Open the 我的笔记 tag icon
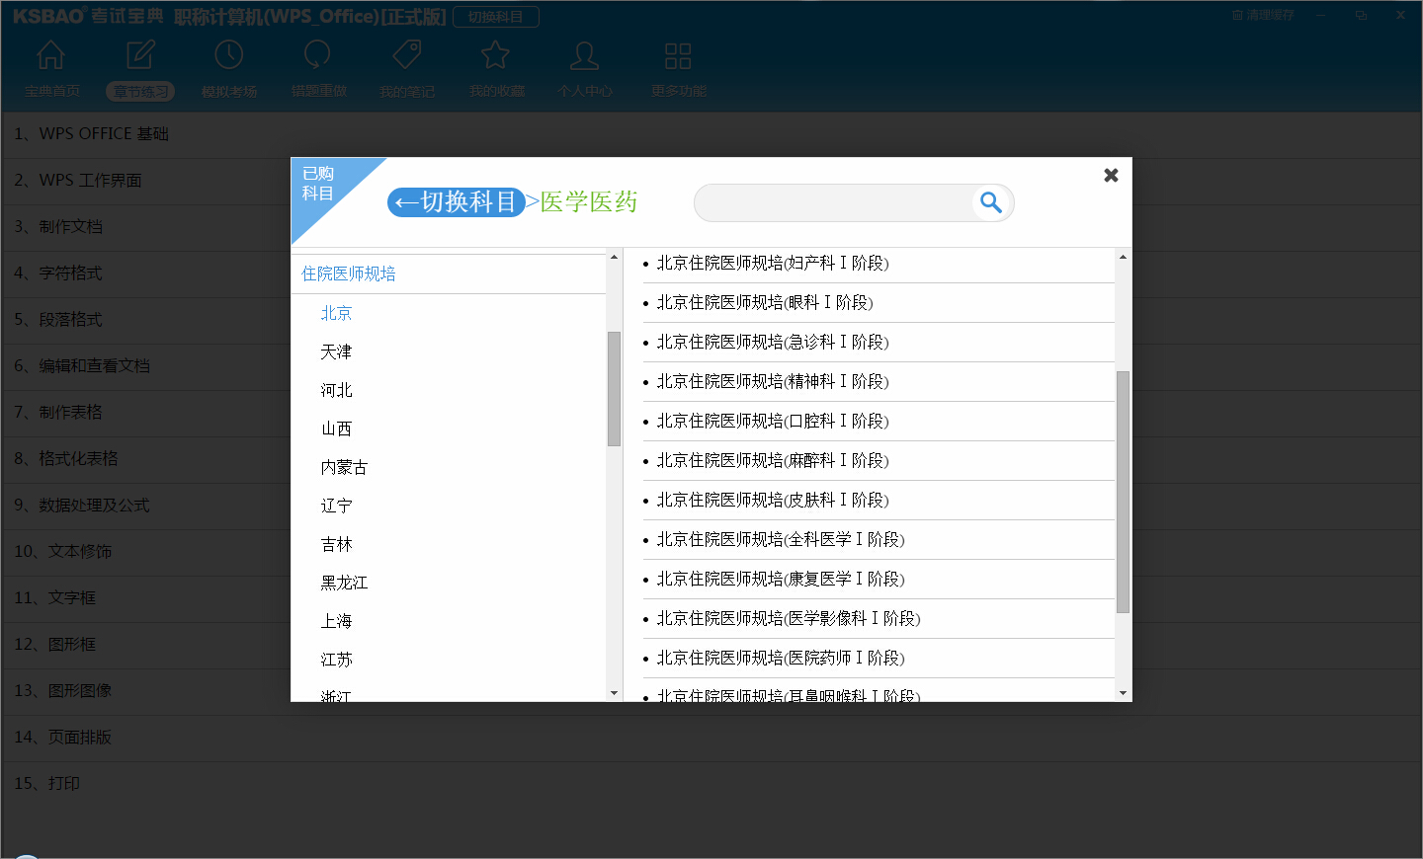1423x859 pixels. [407, 56]
